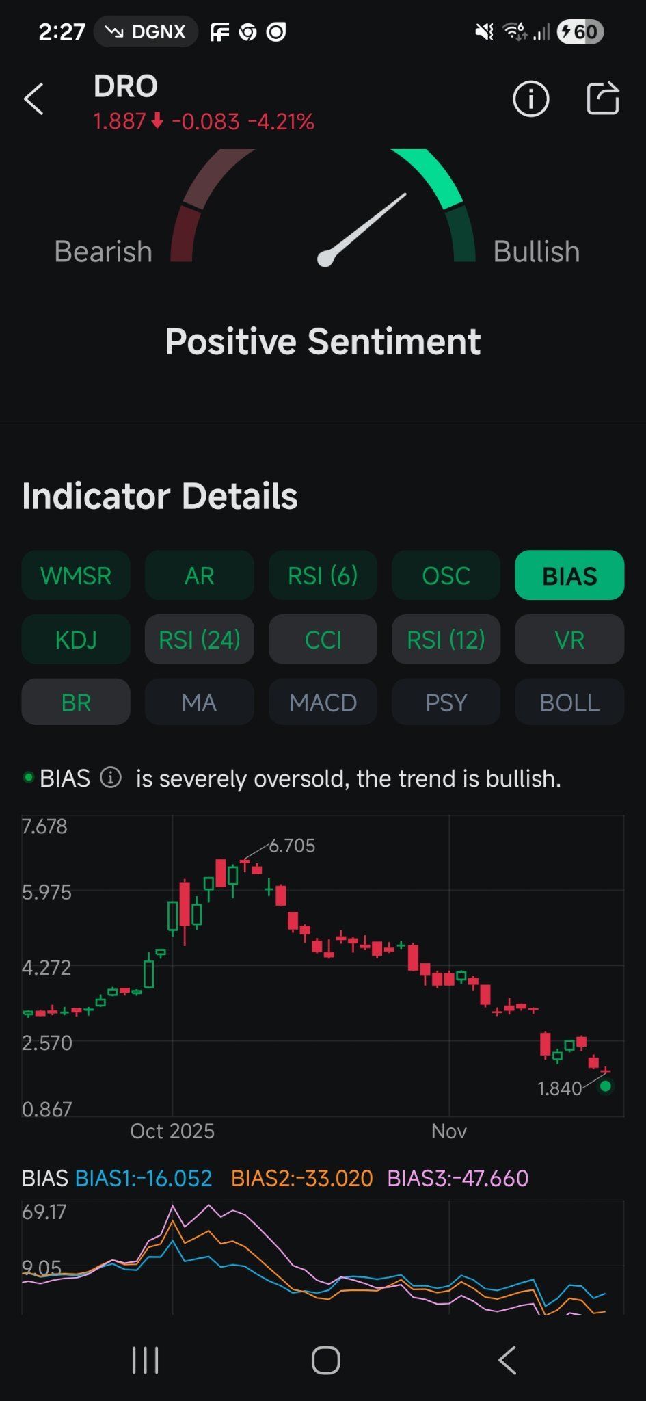Switch to BOLL indicator
This screenshot has width=646, height=1401.
point(569,703)
